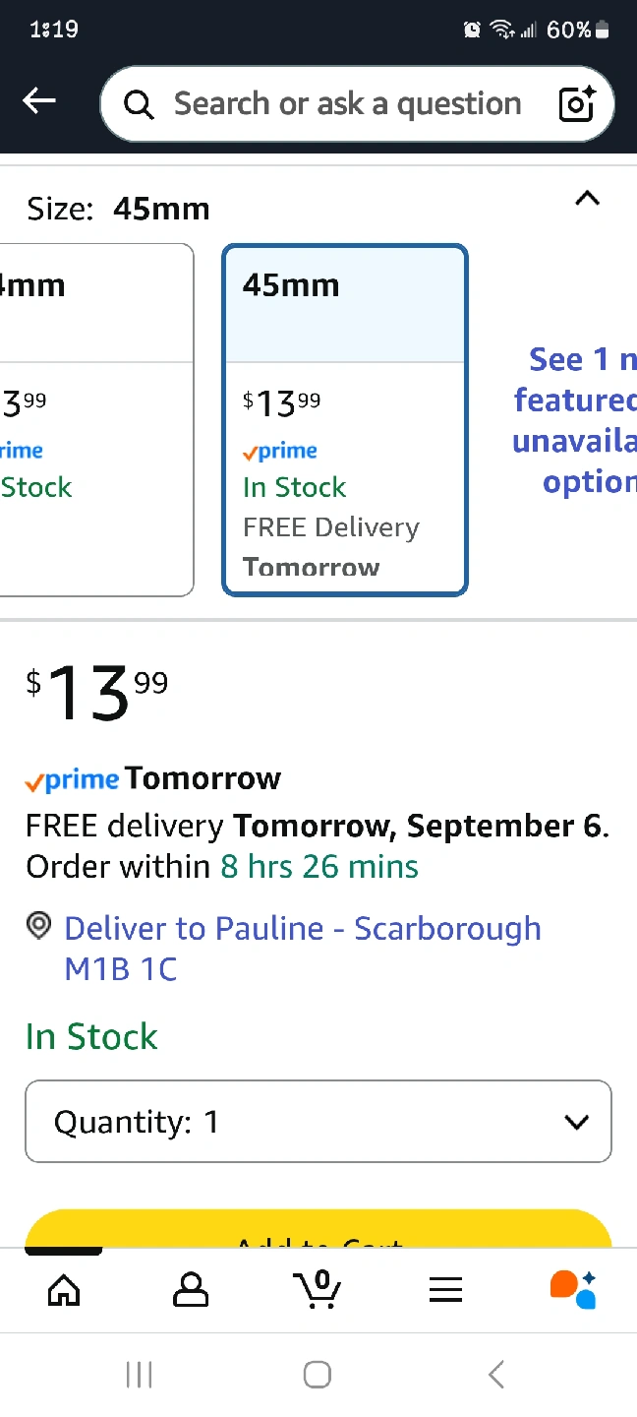Launch the Rufus AI assistant icon
Viewport: 637px width, 1417px height.
click(x=573, y=1289)
